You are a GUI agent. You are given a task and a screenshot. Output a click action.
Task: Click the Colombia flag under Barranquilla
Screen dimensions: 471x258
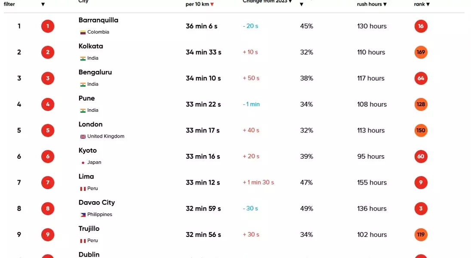pyautogui.click(x=83, y=32)
